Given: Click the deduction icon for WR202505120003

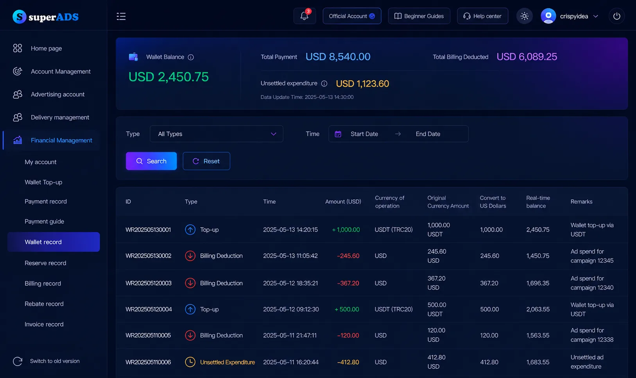Looking at the screenshot, I should point(190,283).
